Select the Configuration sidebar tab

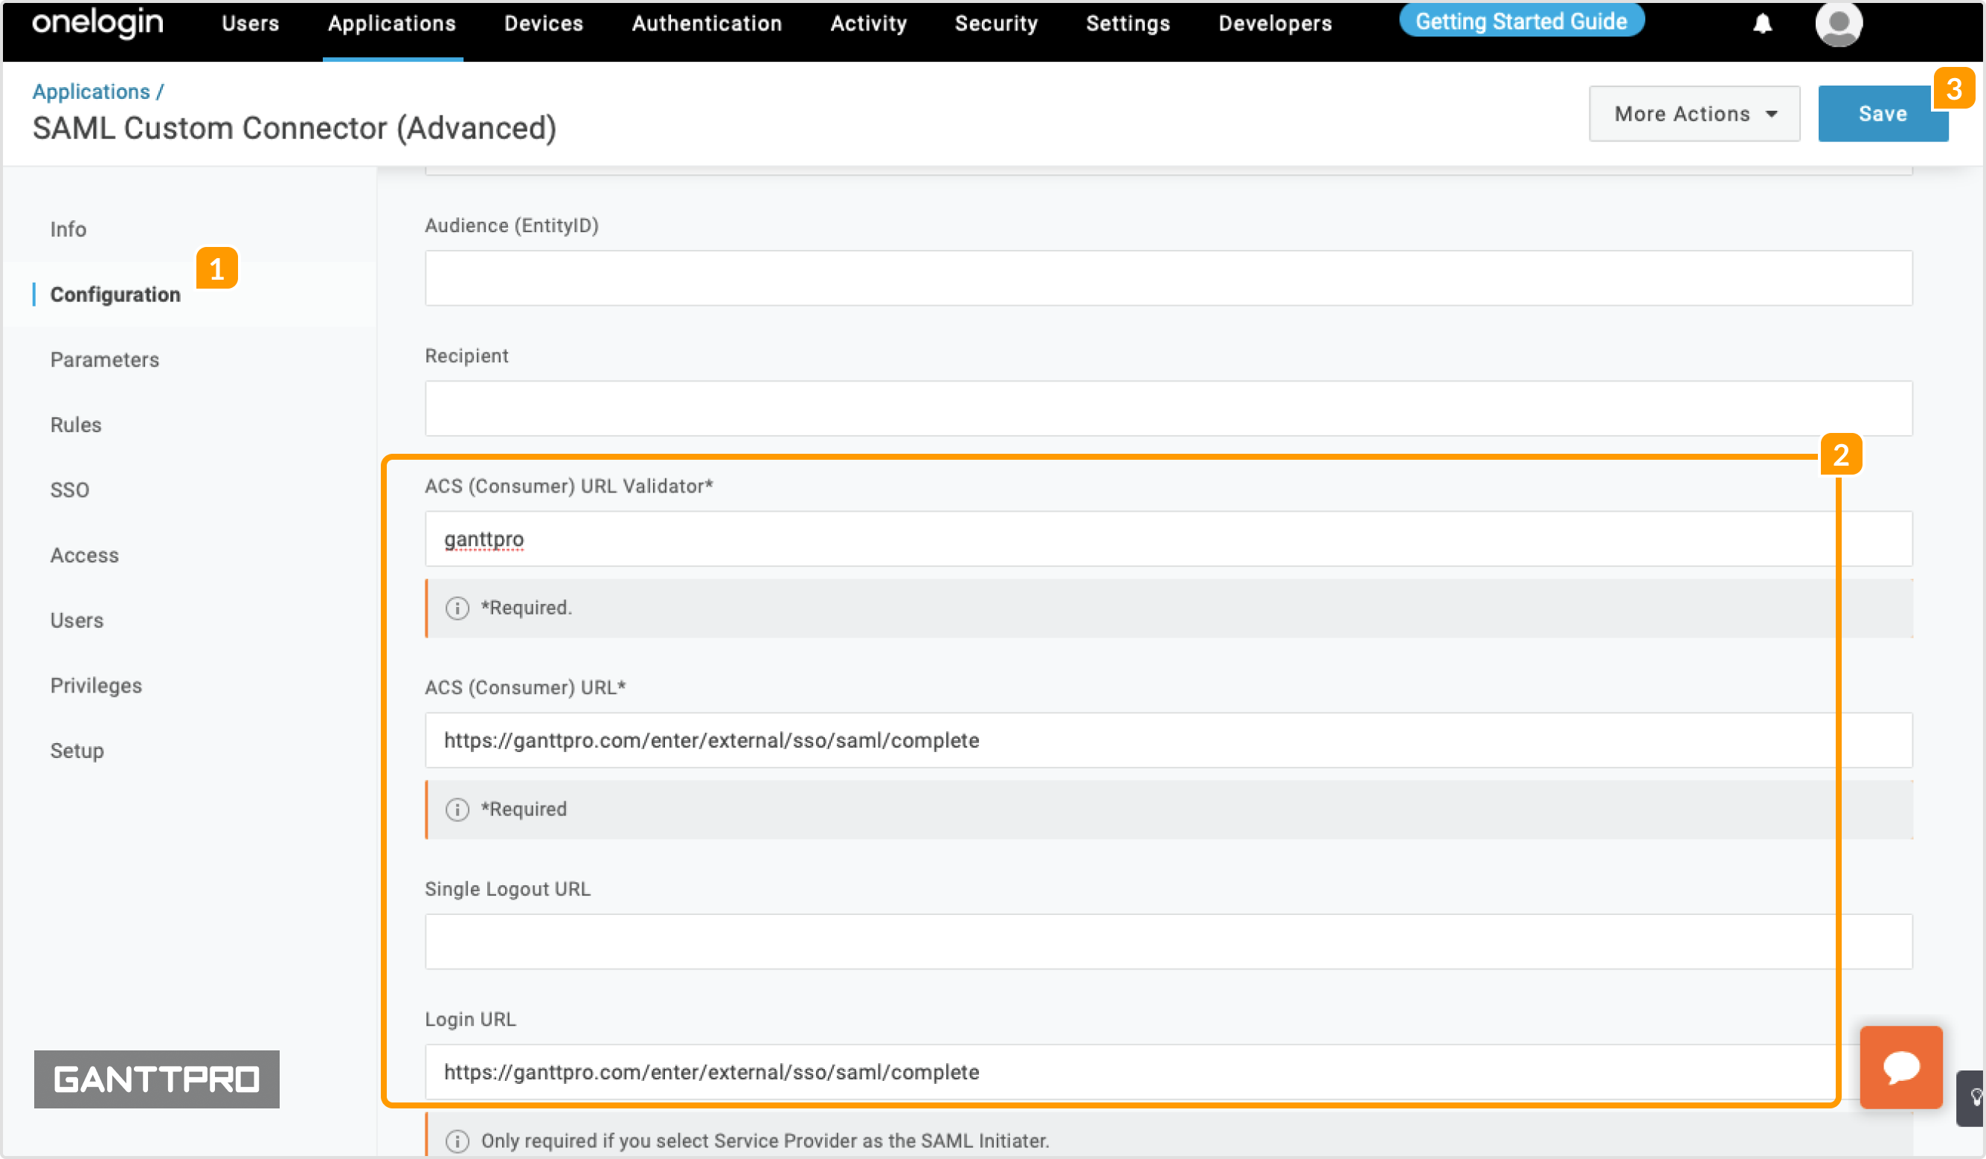[x=115, y=295]
